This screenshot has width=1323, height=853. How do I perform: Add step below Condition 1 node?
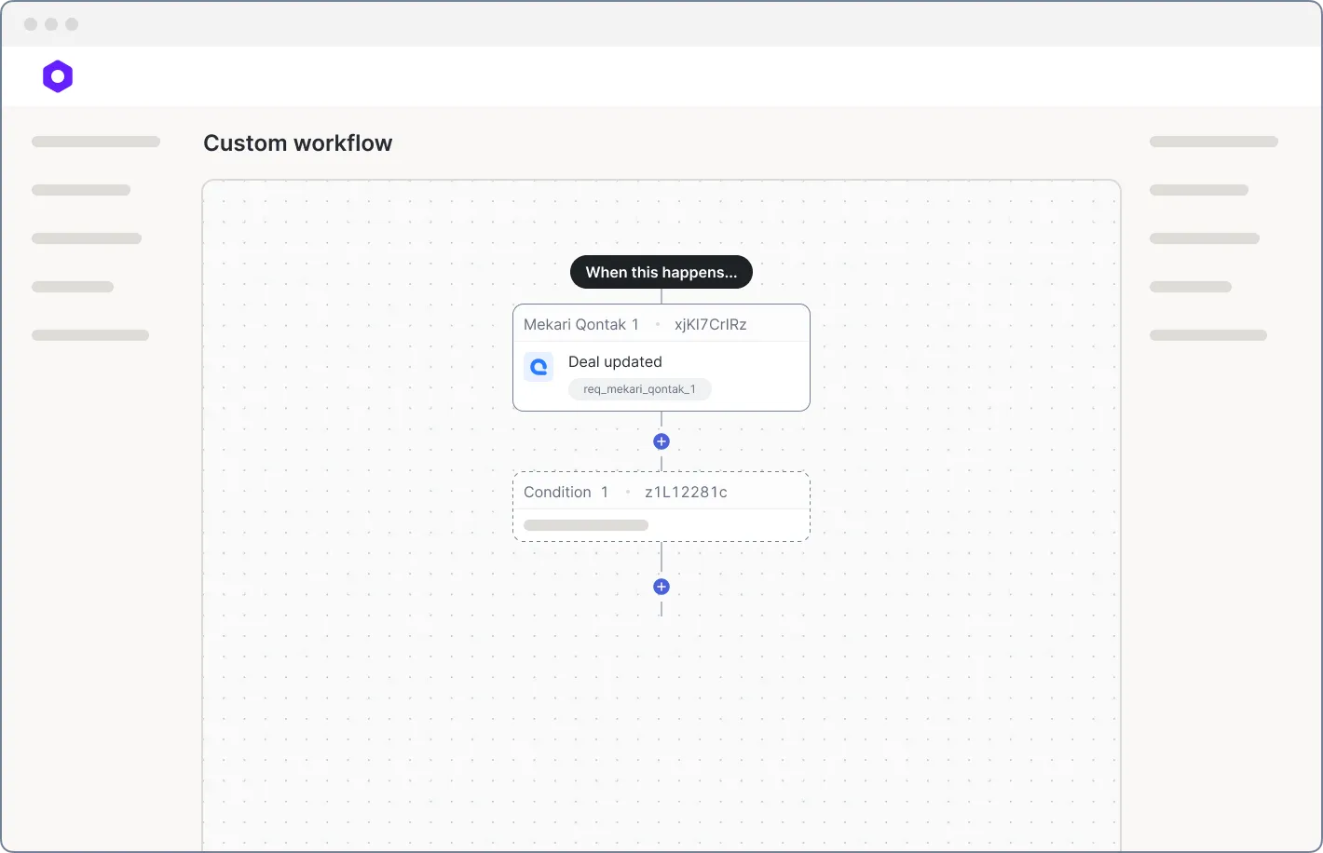point(661,587)
